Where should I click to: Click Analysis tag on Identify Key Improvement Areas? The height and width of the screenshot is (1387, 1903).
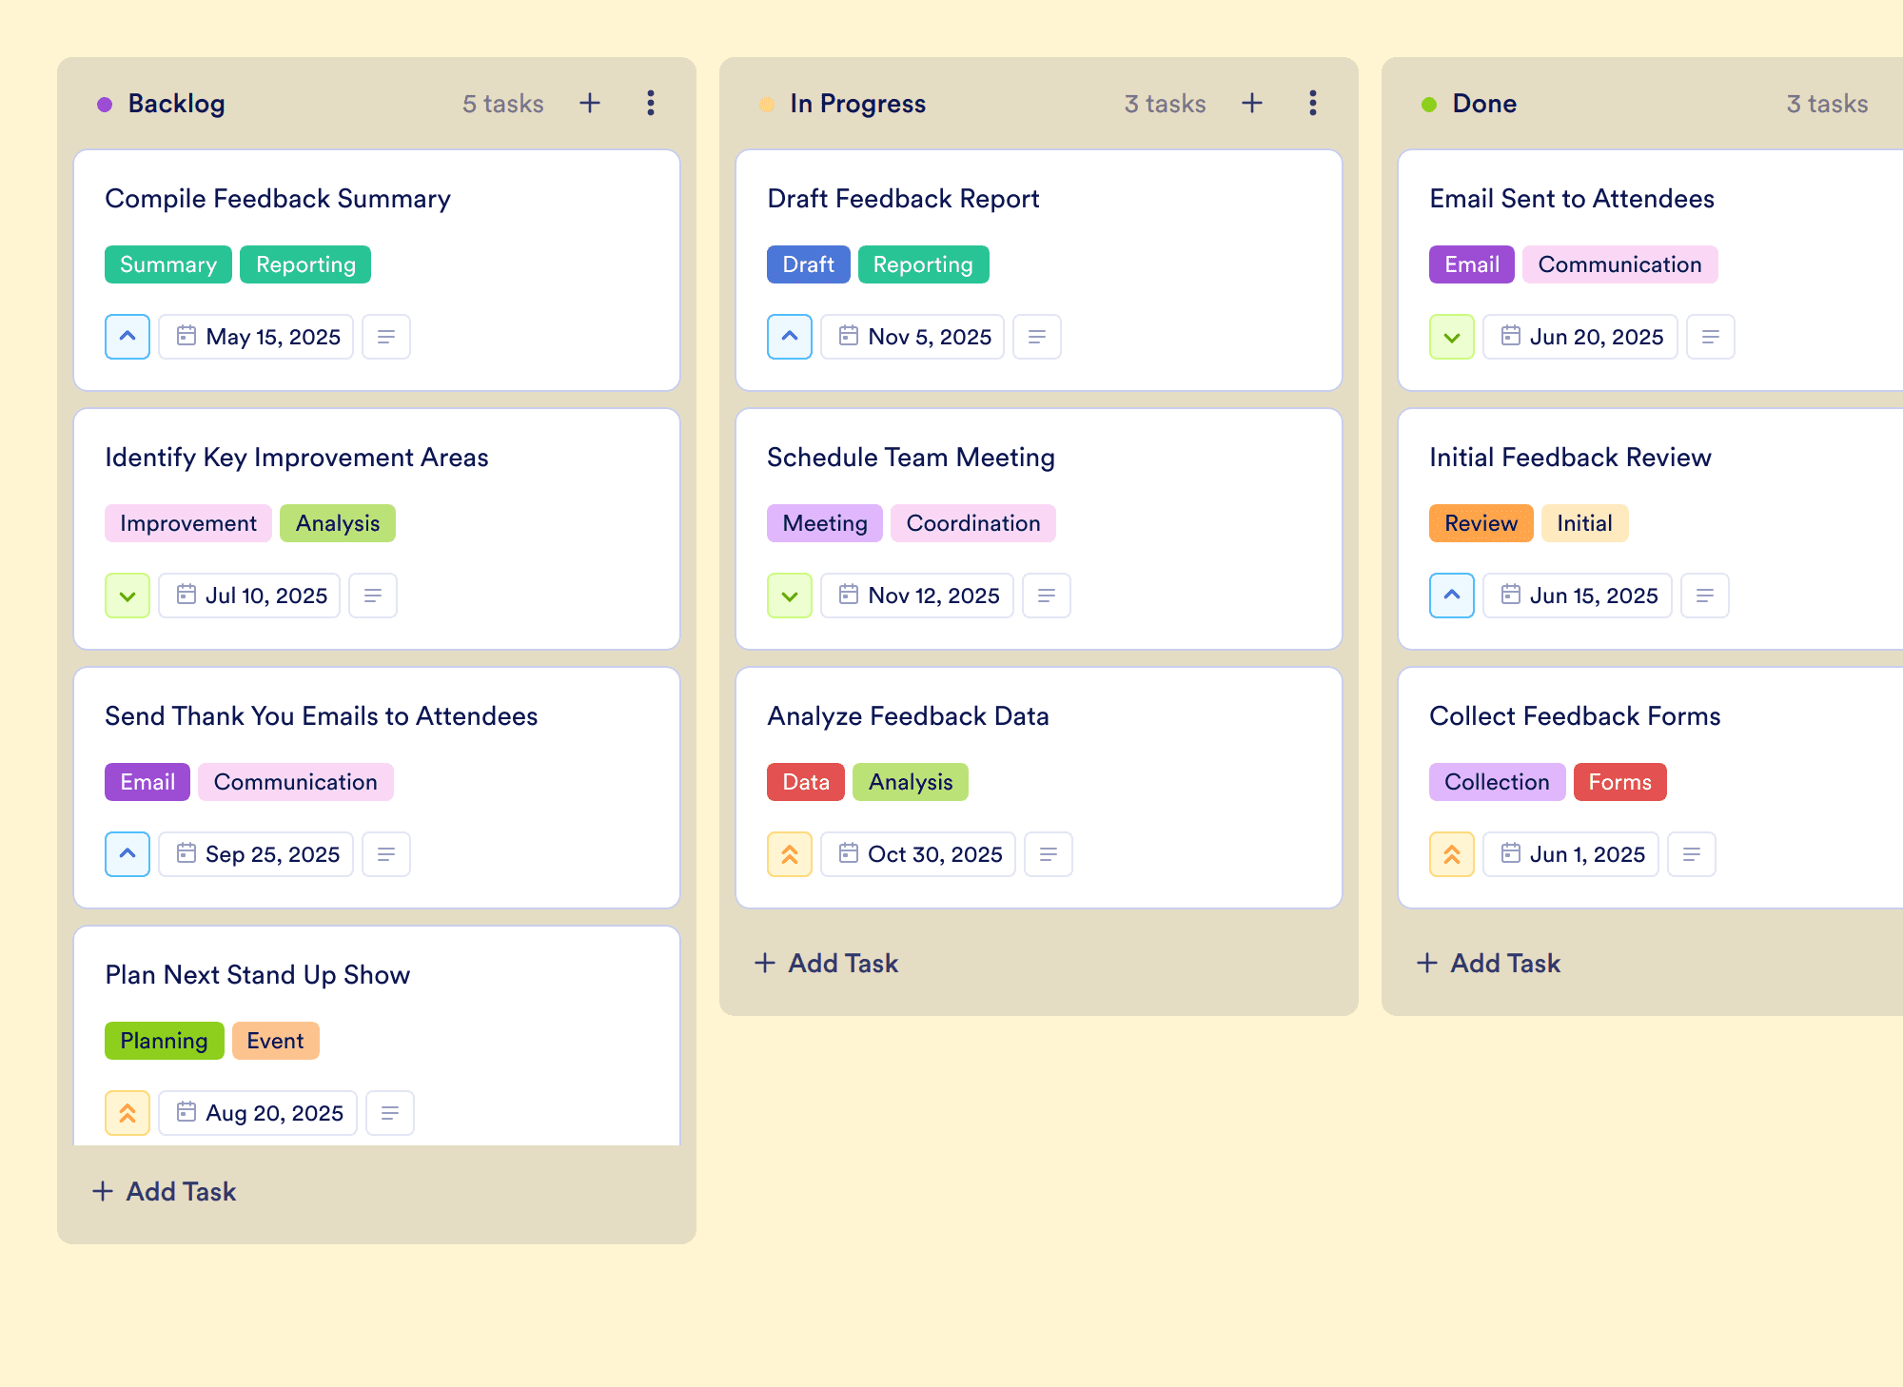coord(338,523)
